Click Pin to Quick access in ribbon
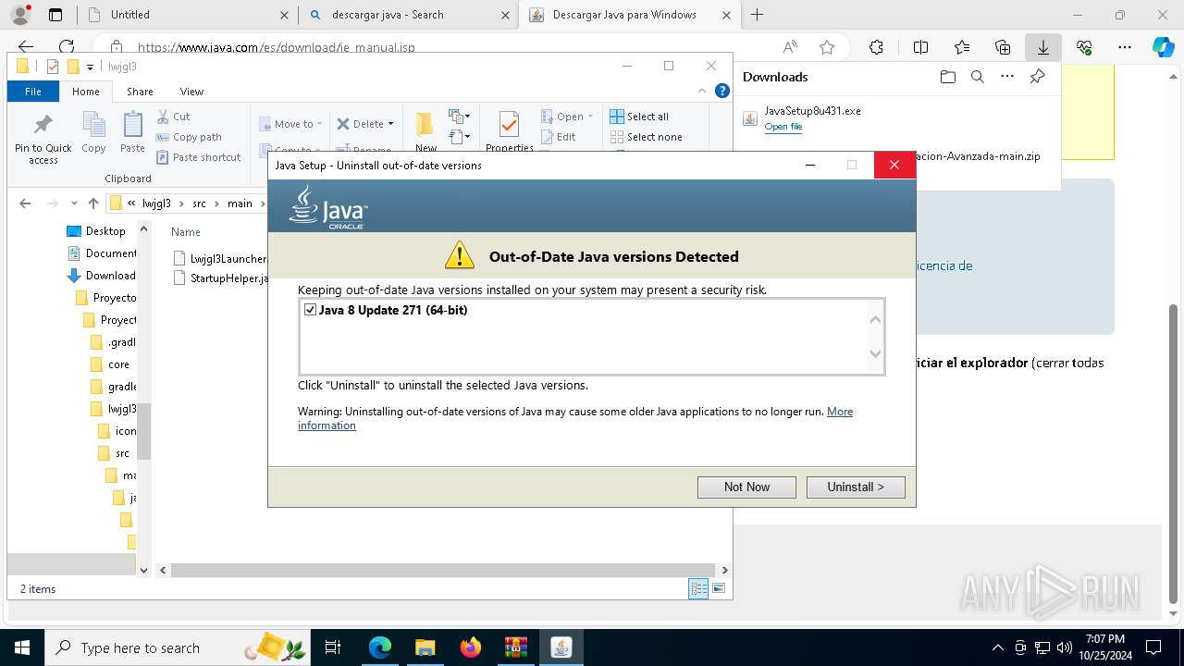The height and width of the screenshot is (666, 1184). pos(43,139)
